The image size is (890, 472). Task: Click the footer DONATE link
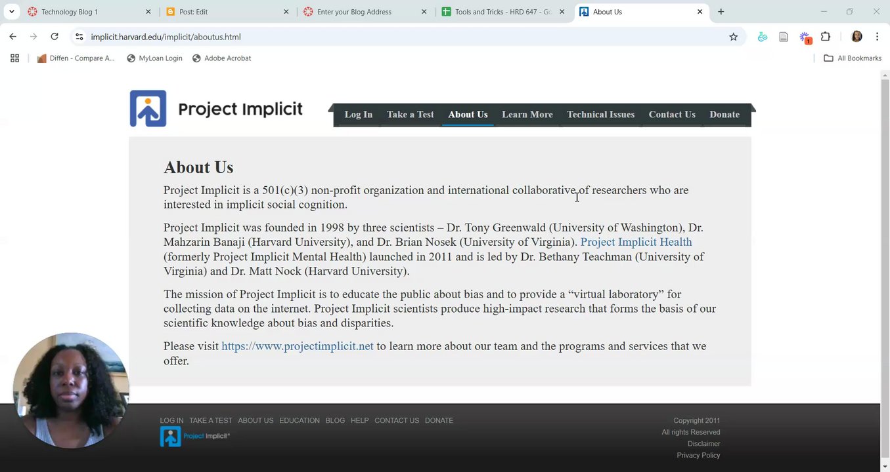tap(439, 420)
